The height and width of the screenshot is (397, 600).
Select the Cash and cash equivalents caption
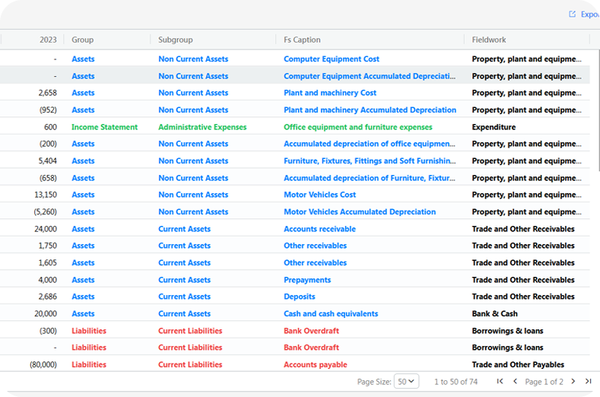[x=330, y=313]
